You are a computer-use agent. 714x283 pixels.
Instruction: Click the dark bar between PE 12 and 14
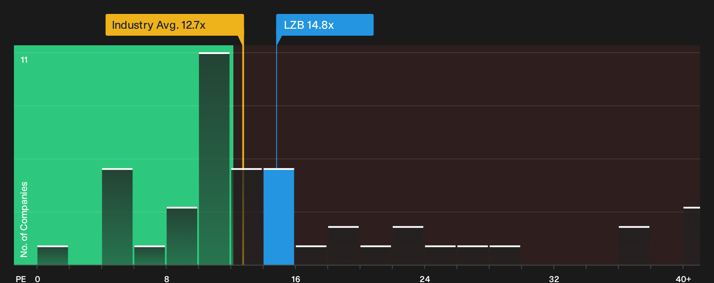(x=246, y=216)
